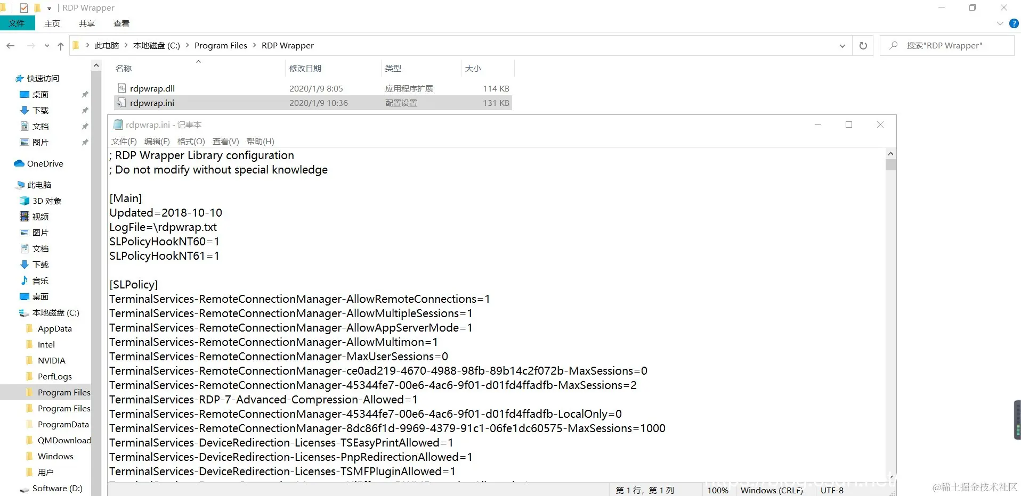
Task: Open Notepad 文件(F) menu
Action: tap(124, 142)
